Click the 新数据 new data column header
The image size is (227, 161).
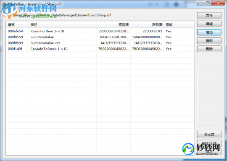pyautogui.click(x=147, y=25)
